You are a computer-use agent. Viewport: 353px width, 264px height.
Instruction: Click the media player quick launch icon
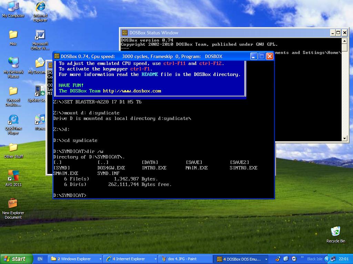[294, 259]
